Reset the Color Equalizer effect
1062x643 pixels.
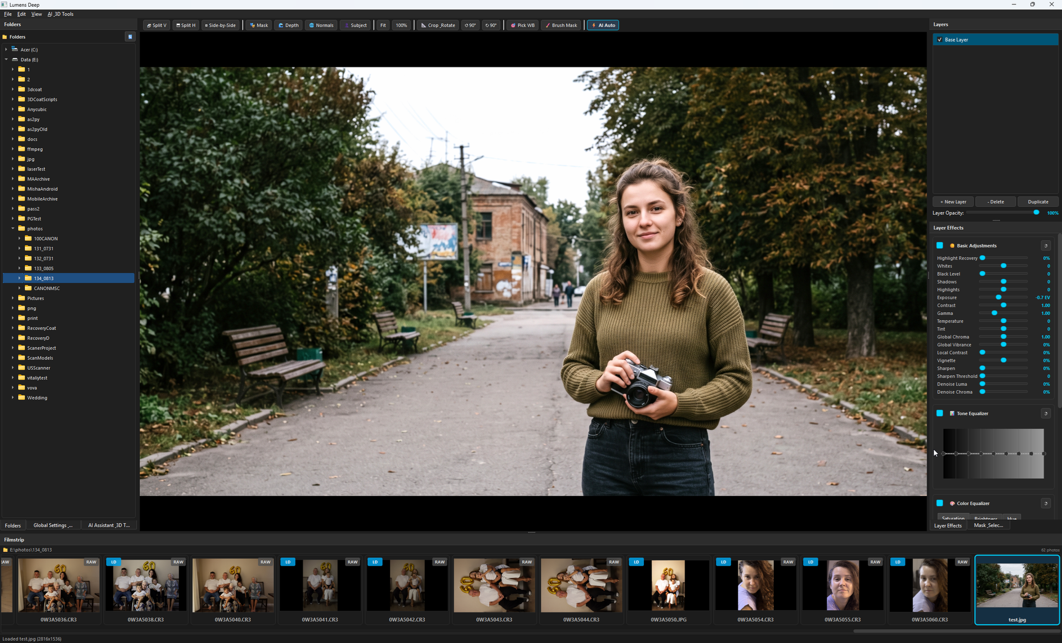point(1045,503)
